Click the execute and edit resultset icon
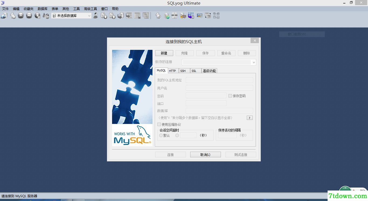Viewport: 368px width, 201px height. 37,16
